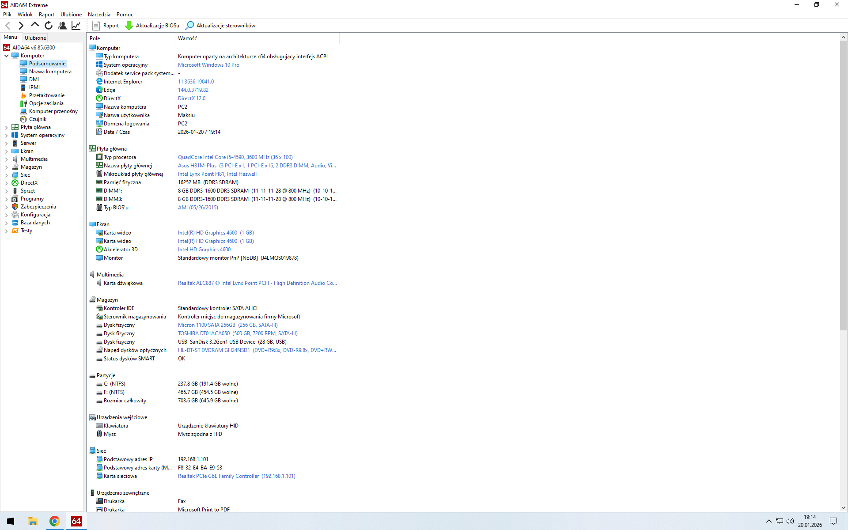Expand the Testy tree node

[7, 231]
